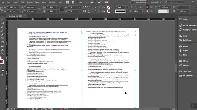
Task: Select the Gap tool
Action: coord(2,23)
